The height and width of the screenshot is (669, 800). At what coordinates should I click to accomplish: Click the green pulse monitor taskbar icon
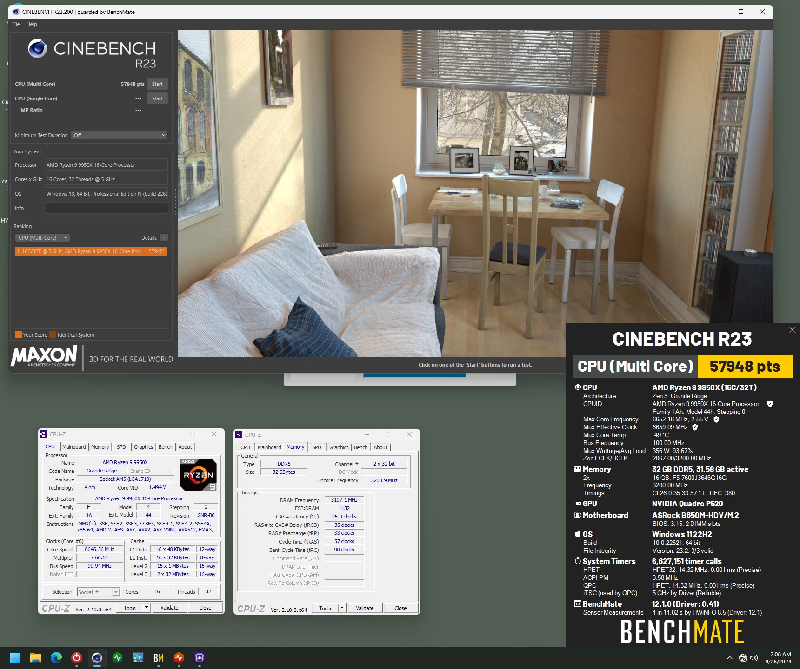(118, 658)
